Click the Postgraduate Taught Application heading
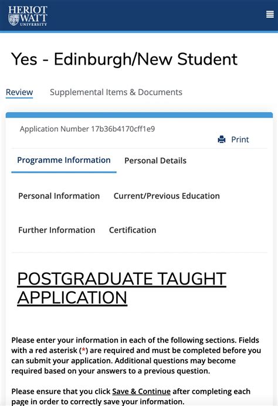The height and width of the screenshot is (406, 278). 121,288
